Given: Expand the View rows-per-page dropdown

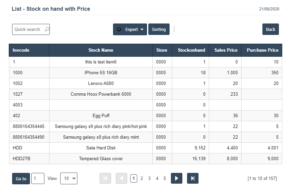Looking at the screenshot, I should click(x=69, y=179).
